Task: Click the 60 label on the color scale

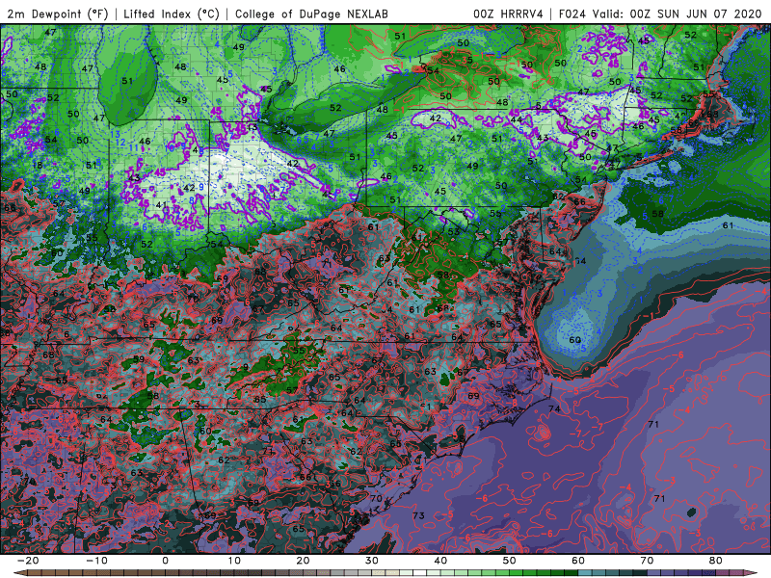Action: [578, 561]
